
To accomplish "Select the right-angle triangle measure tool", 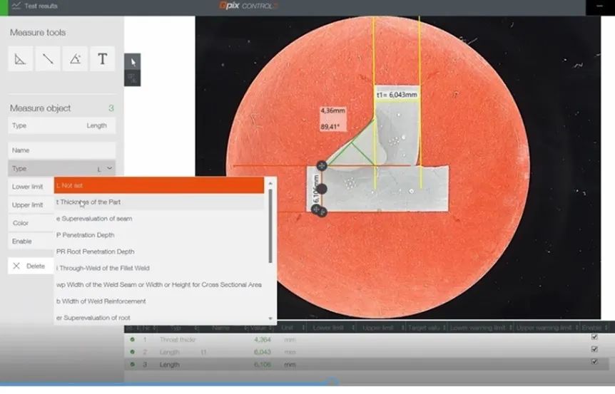I will point(21,59).
